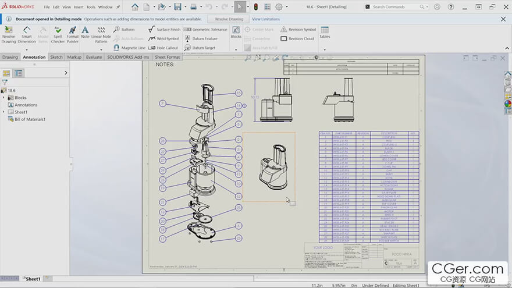Viewport: 512px width, 288px height.
Task: Open the Tables dropdown arrow
Action: click(325, 49)
